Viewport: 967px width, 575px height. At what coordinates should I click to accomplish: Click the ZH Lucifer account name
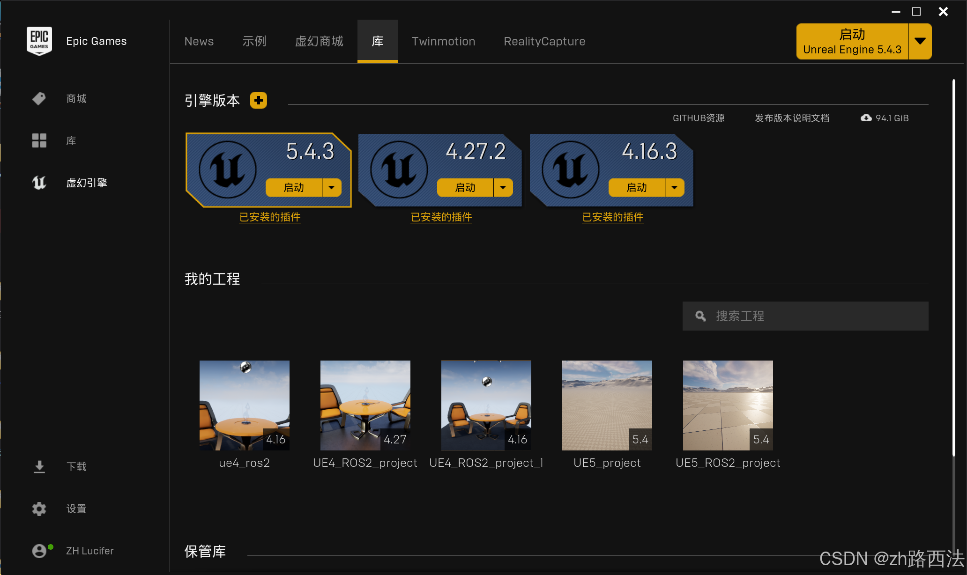click(x=90, y=551)
